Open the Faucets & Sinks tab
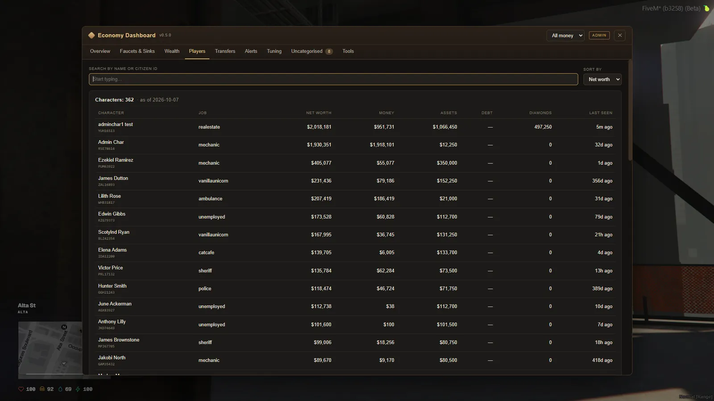Image resolution: width=714 pixels, height=401 pixels. [x=137, y=51]
